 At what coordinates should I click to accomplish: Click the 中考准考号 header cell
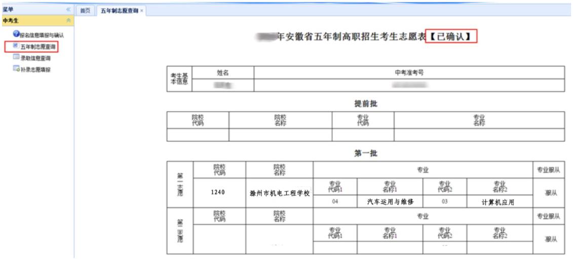click(x=409, y=73)
